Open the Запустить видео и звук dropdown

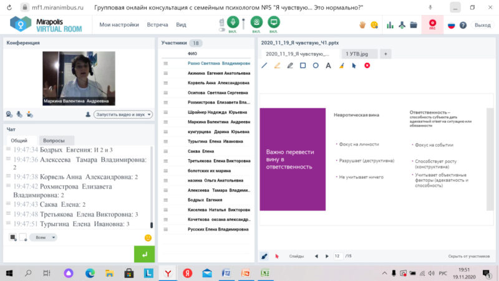pos(123,114)
